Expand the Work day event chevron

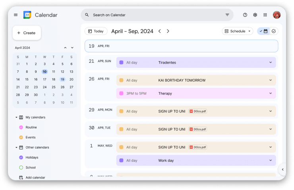(x=271, y=160)
